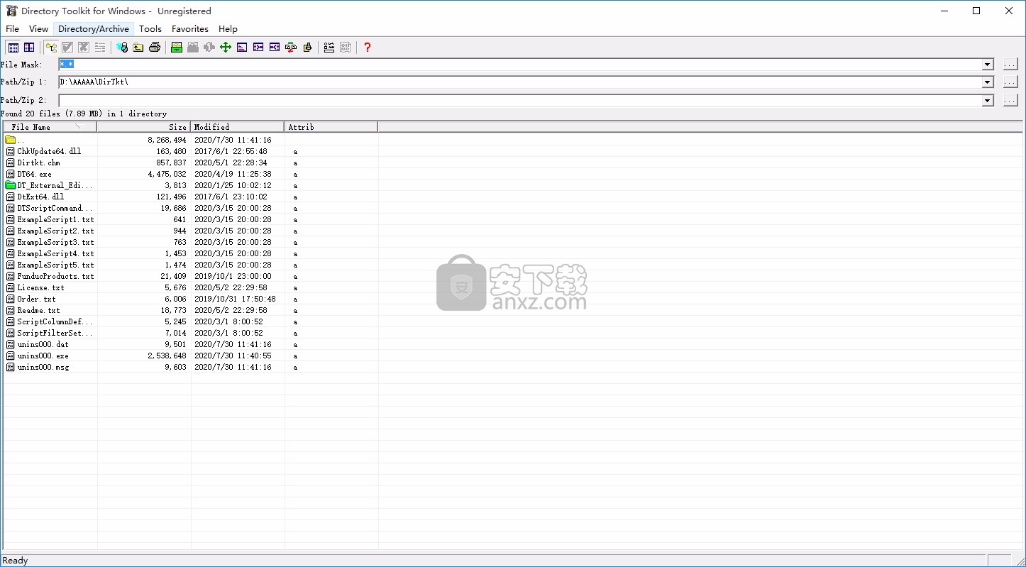Switch to two-directory side-by-side view icon
The height and width of the screenshot is (567, 1026).
29,48
